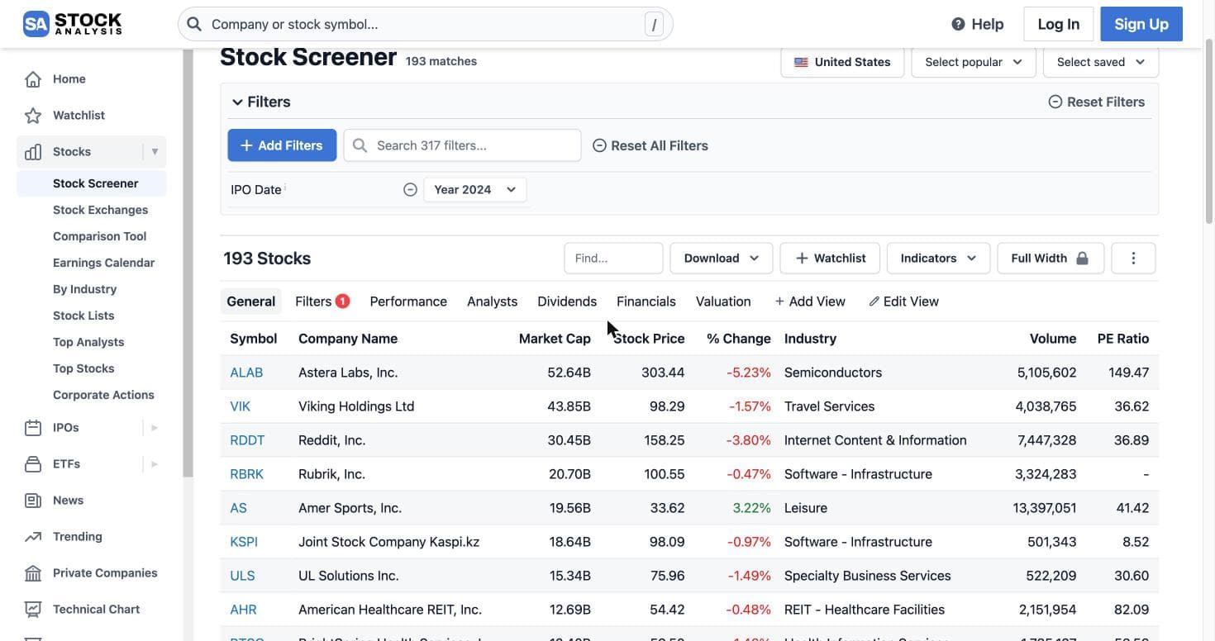The height and width of the screenshot is (641, 1215).
Task: Click the IPO Date info superscript icon
Action: point(285,187)
